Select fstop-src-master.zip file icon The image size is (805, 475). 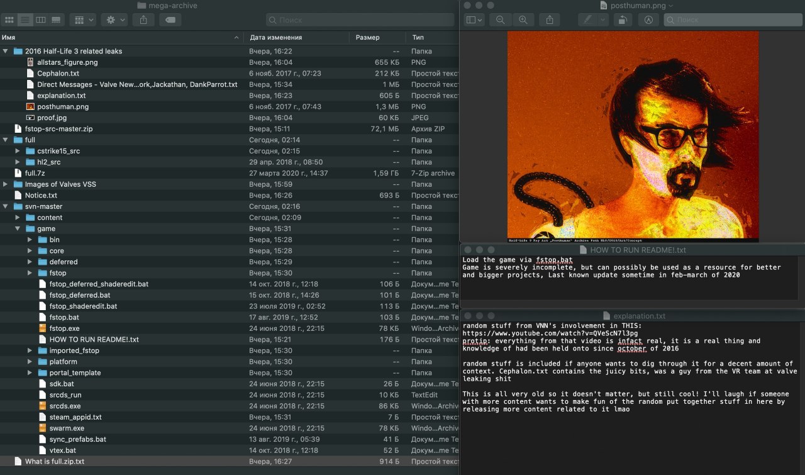click(18, 128)
